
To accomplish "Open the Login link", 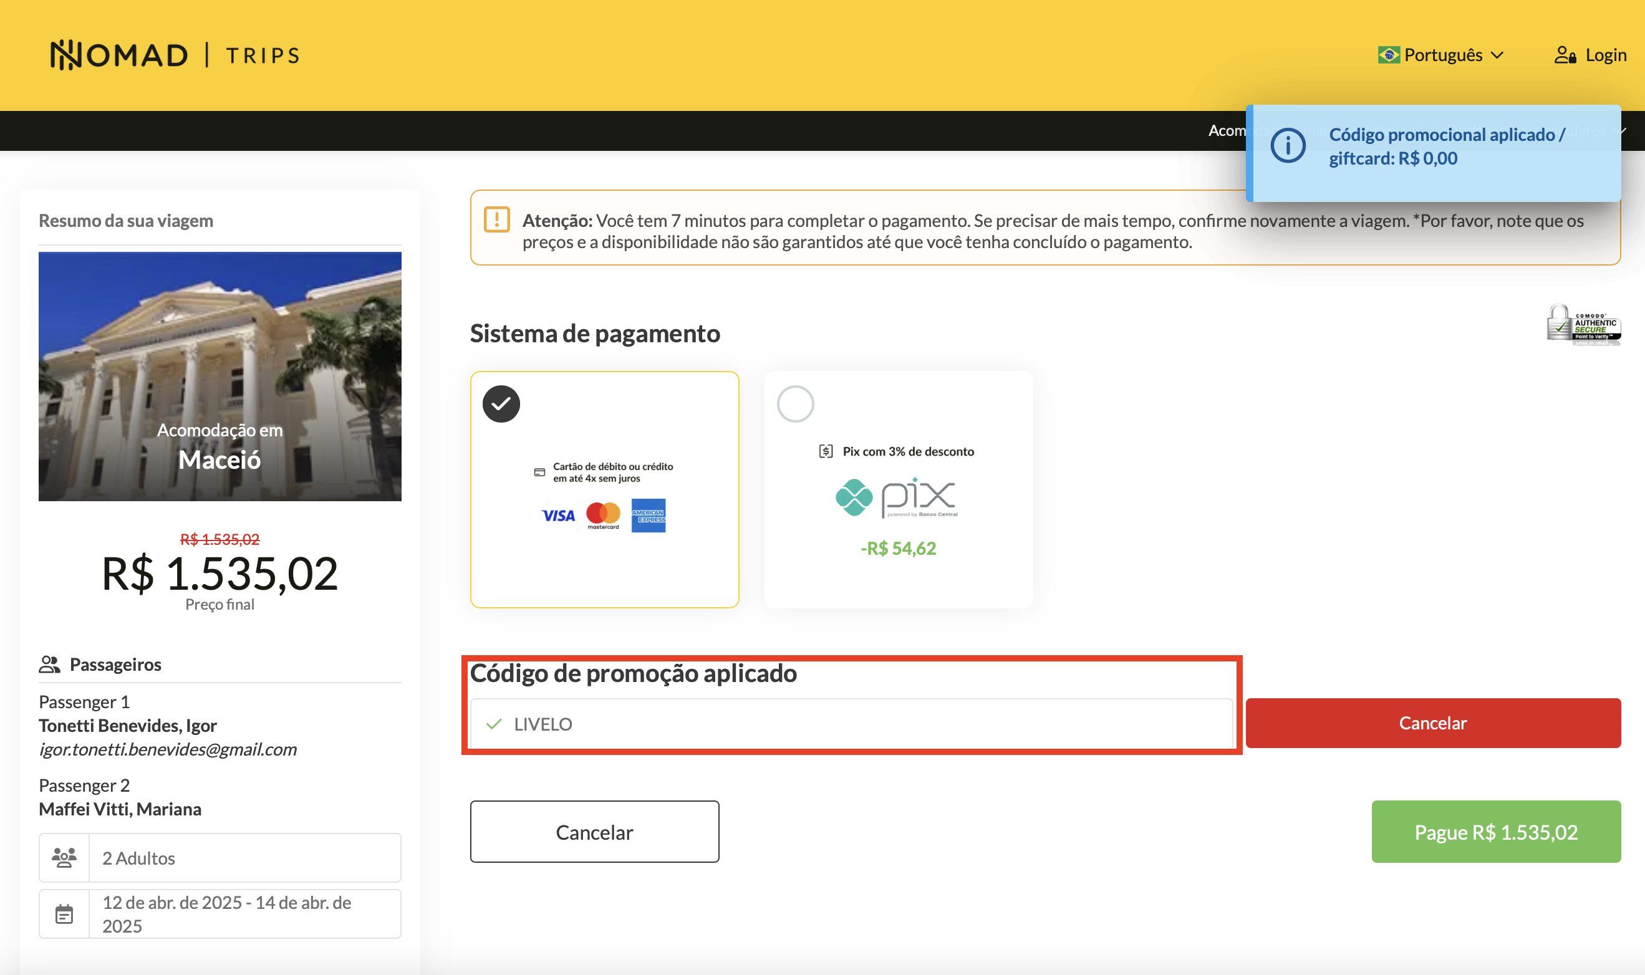I will 1606,55.
